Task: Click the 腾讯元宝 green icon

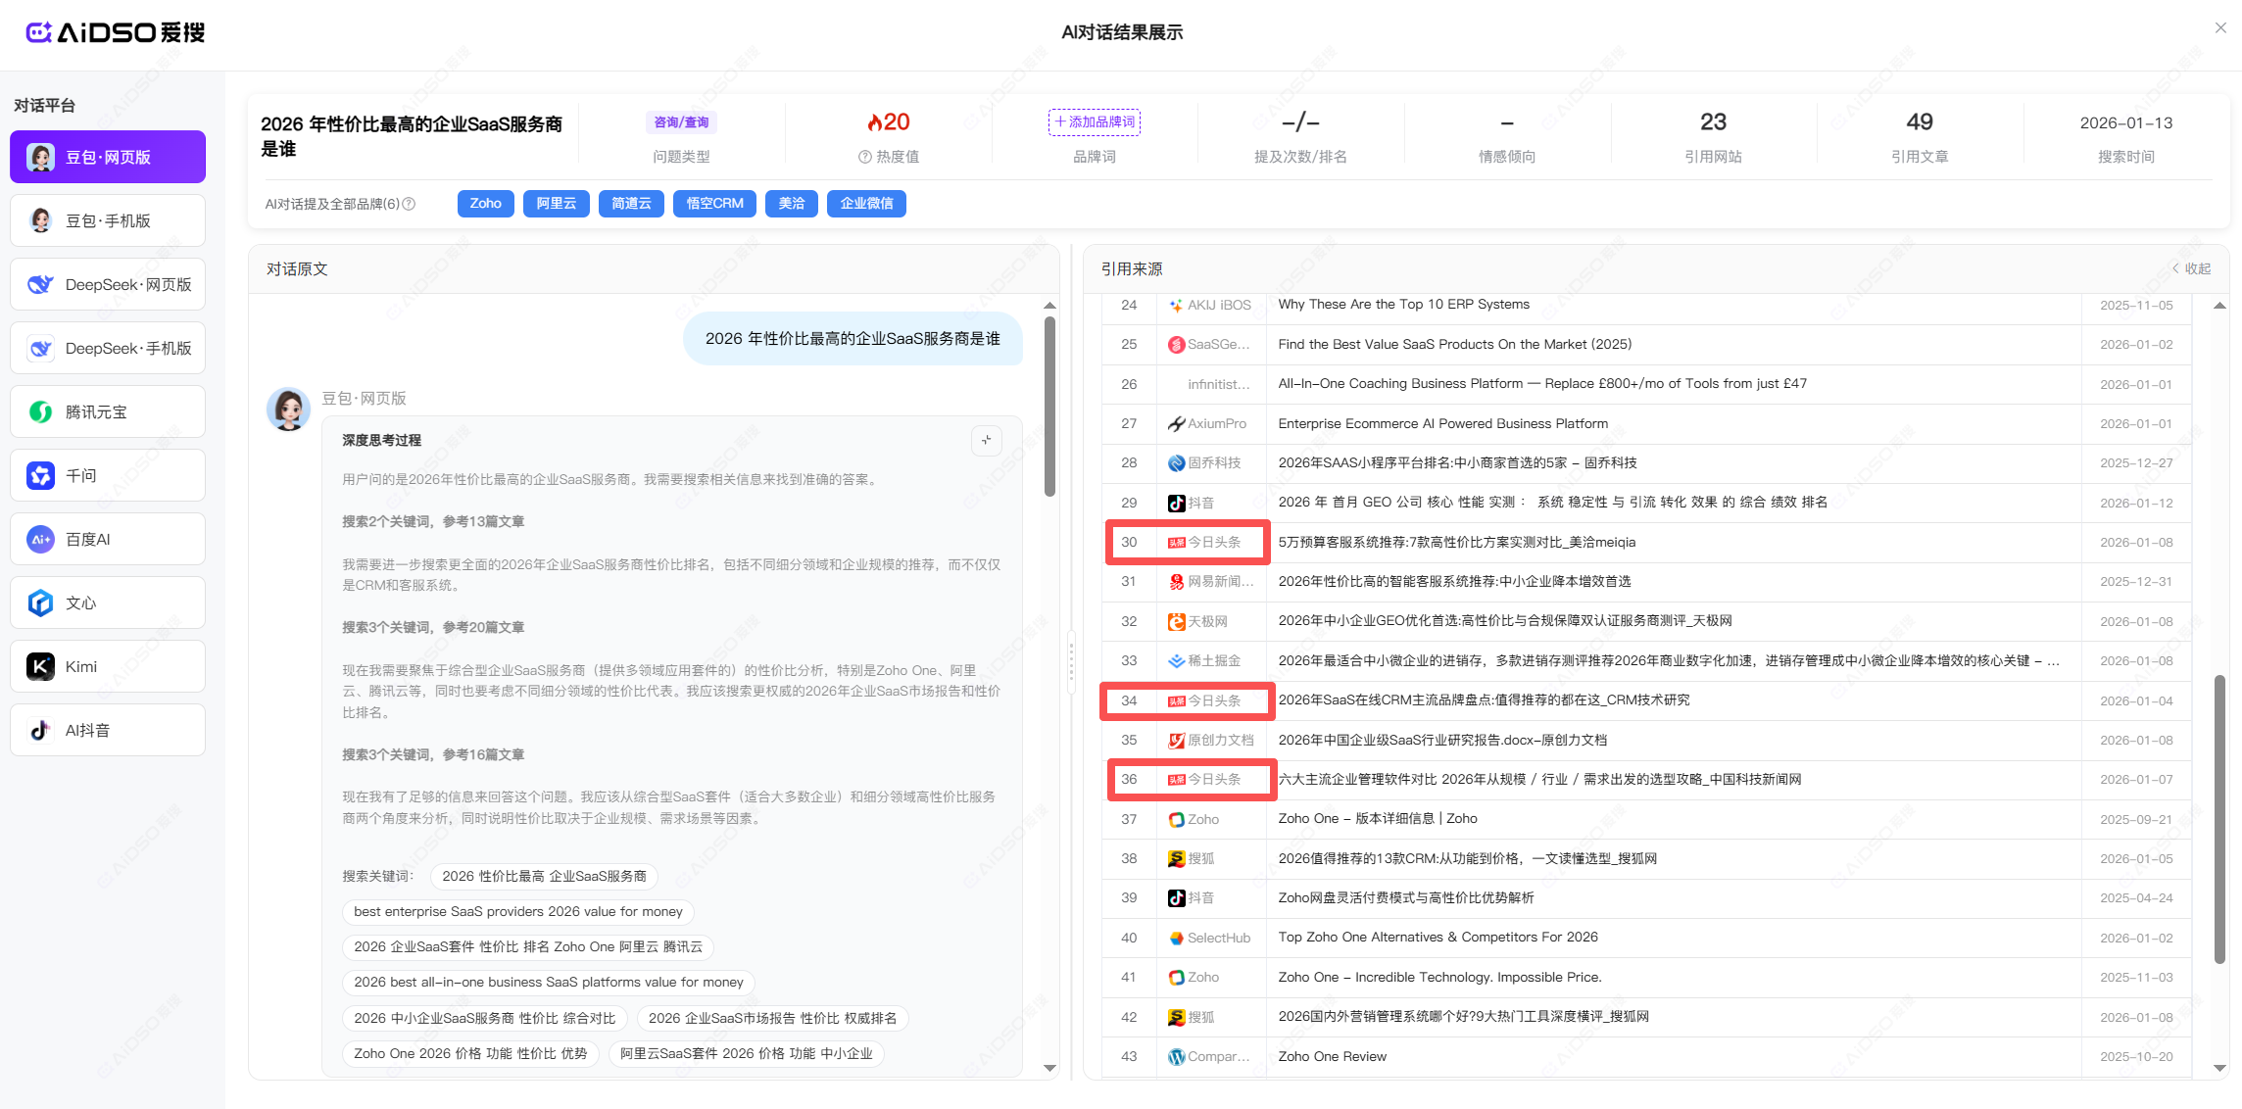Action: tap(40, 411)
